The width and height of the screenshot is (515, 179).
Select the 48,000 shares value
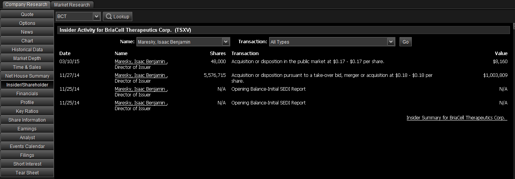[218, 62]
